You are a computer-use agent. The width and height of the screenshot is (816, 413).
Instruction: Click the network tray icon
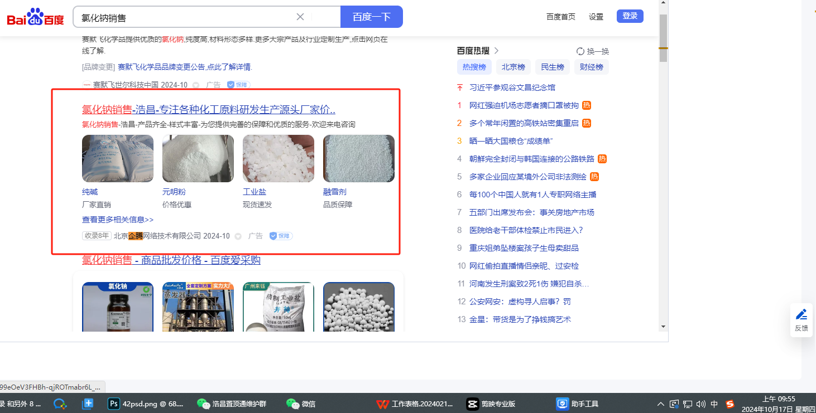pos(688,404)
